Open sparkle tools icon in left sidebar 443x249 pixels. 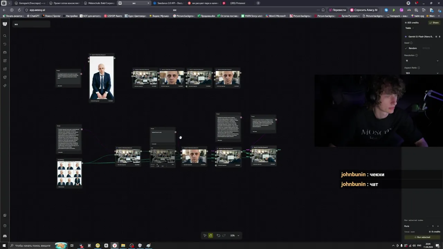pyautogui.click(x=5, y=85)
